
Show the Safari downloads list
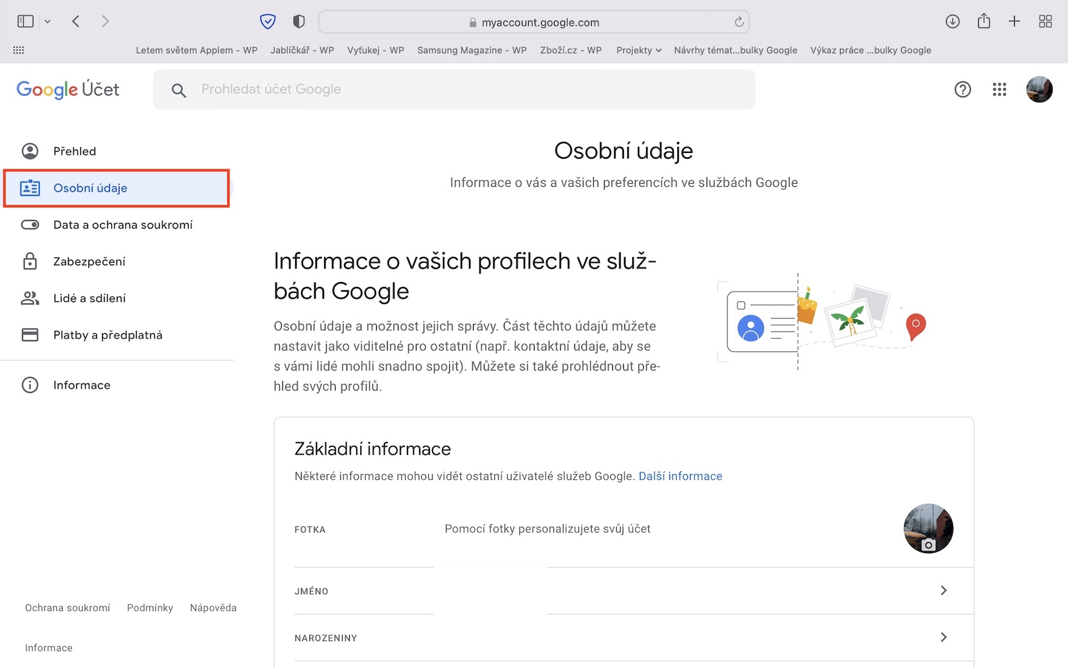[x=952, y=22]
